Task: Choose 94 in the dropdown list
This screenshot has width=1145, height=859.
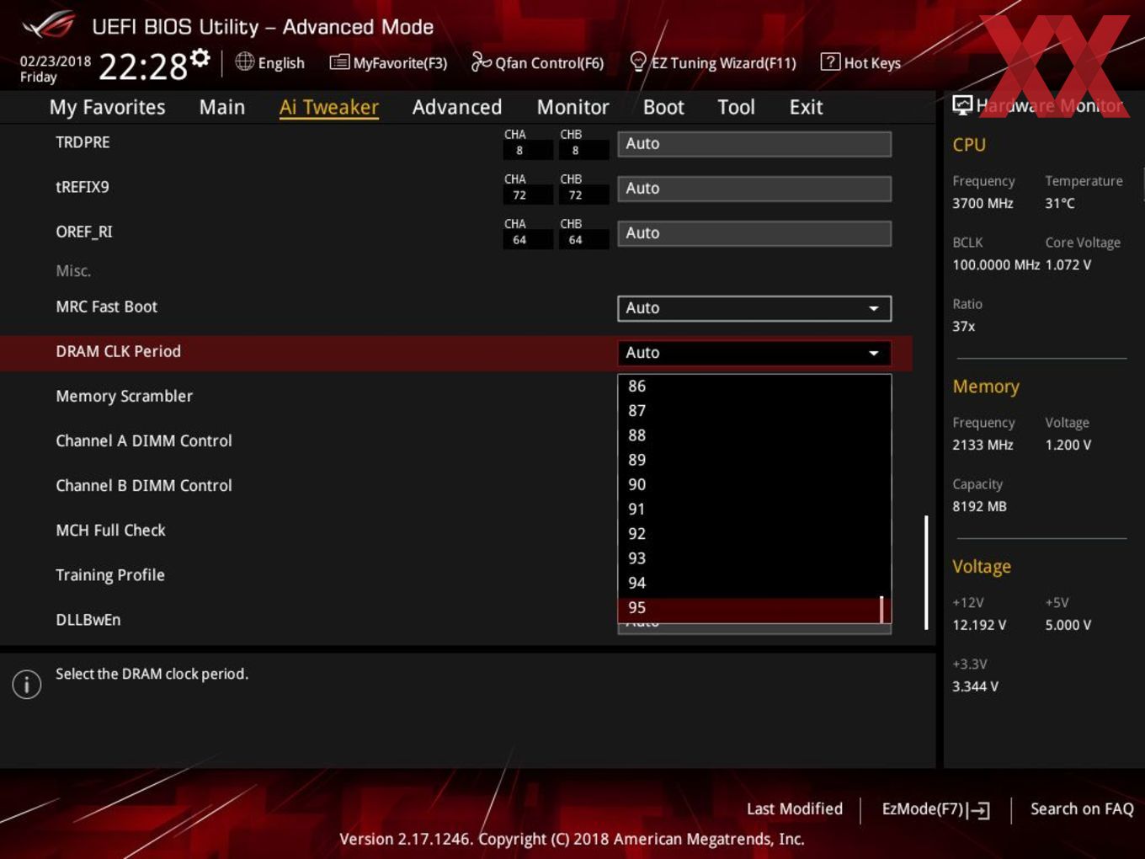Action: tap(754, 583)
